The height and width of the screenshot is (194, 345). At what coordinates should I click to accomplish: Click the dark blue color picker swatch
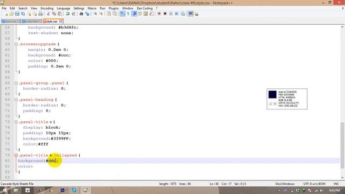tap(272, 94)
